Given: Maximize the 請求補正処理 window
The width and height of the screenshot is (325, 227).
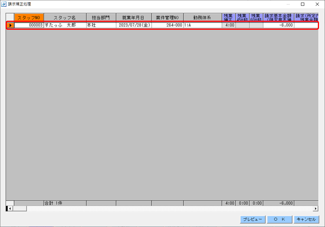Looking at the screenshot, I should point(302,4).
